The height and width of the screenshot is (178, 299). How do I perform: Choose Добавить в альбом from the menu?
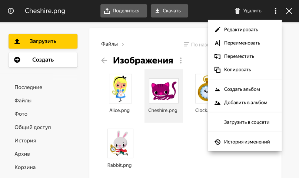[x=245, y=103]
